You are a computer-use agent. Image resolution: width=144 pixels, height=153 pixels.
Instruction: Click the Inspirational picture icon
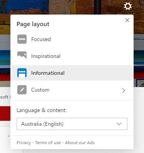pos(22,56)
